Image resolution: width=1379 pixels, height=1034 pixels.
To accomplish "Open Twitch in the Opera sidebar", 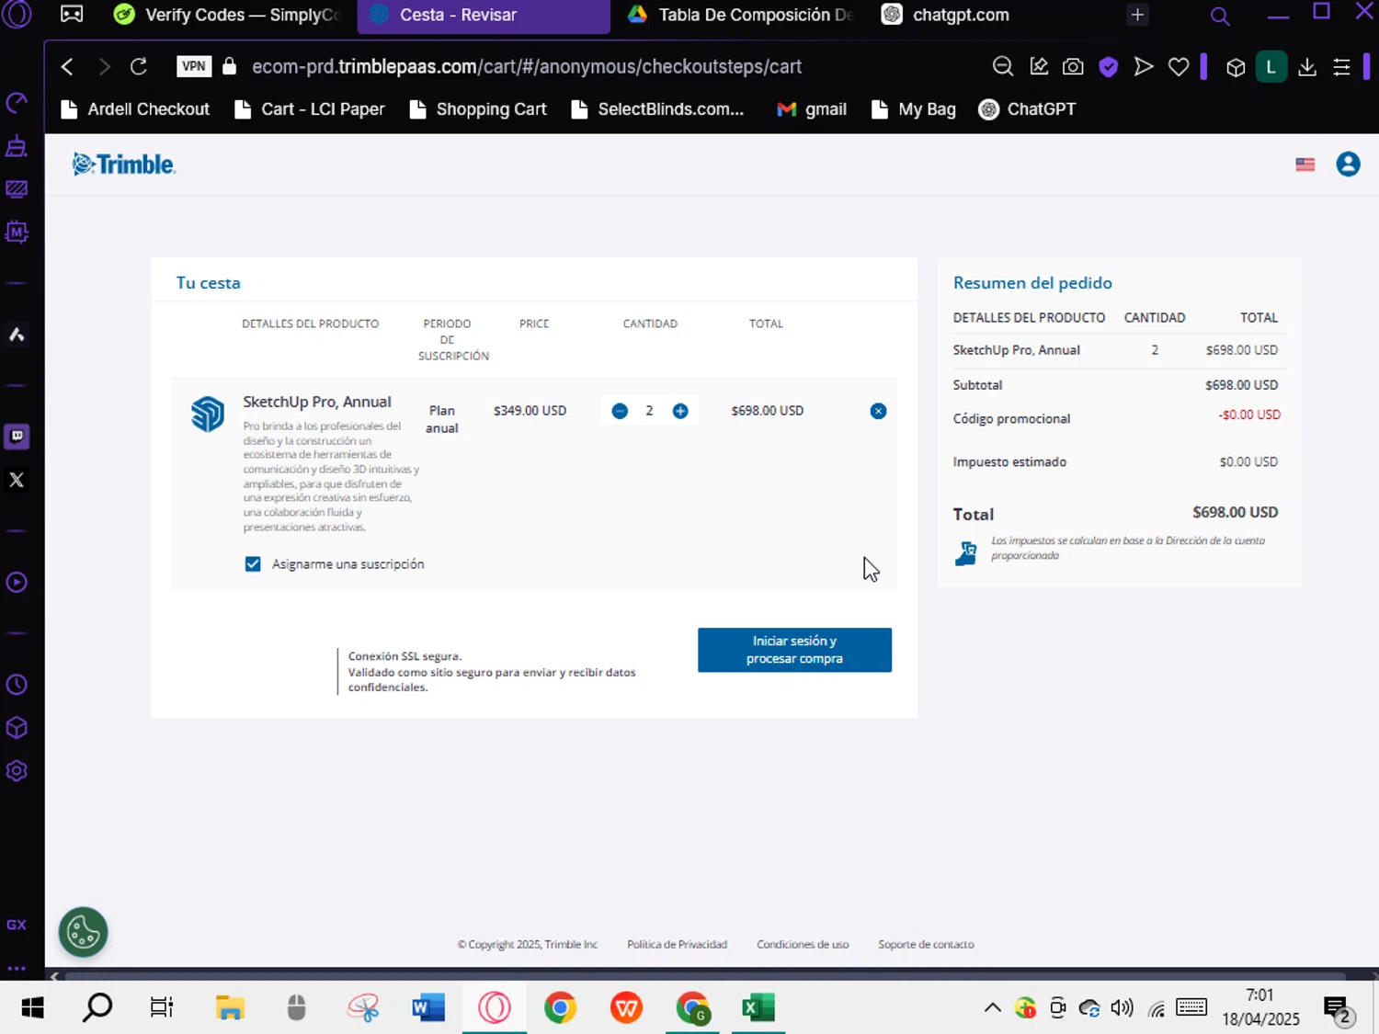I will (x=17, y=437).
